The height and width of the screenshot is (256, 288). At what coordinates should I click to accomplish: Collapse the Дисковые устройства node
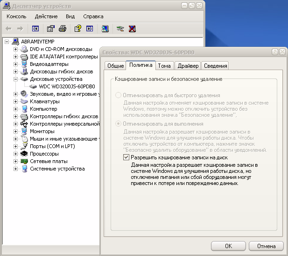point(15,79)
